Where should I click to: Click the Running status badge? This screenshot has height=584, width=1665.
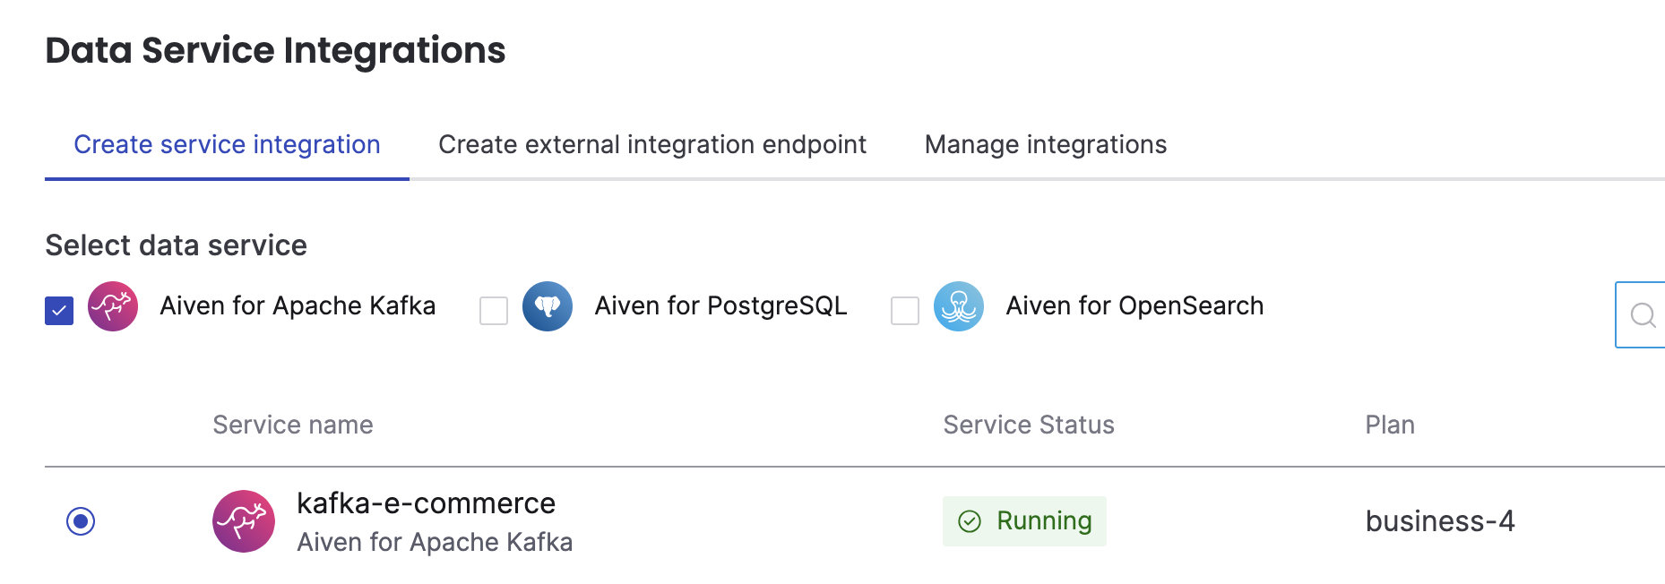coord(1024,521)
